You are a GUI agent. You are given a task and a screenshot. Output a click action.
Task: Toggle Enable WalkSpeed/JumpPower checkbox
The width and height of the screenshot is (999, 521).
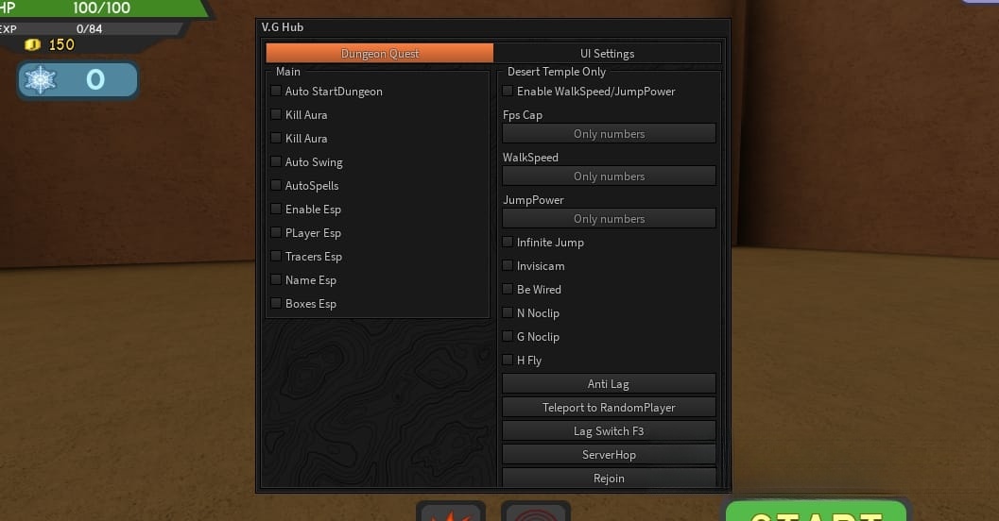[x=508, y=91]
